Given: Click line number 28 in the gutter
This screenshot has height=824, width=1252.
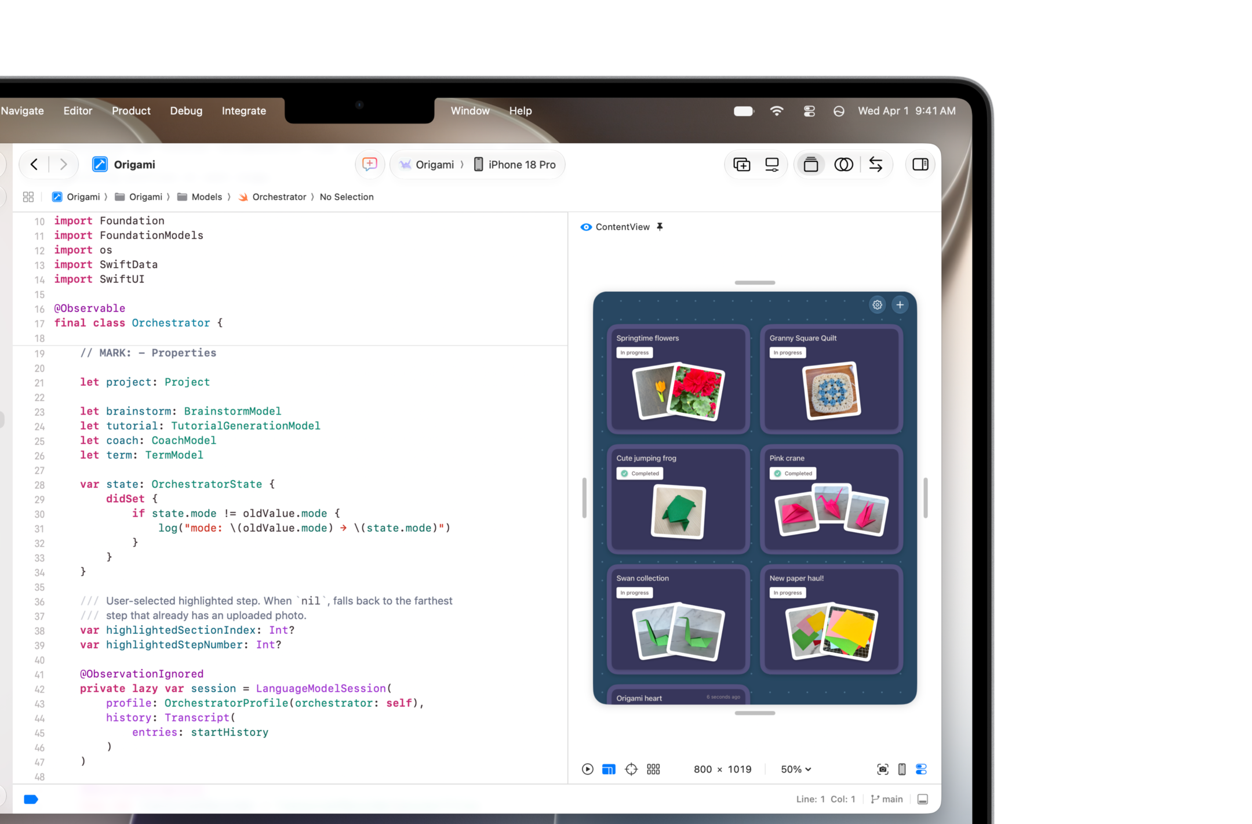Looking at the screenshot, I should (39, 485).
